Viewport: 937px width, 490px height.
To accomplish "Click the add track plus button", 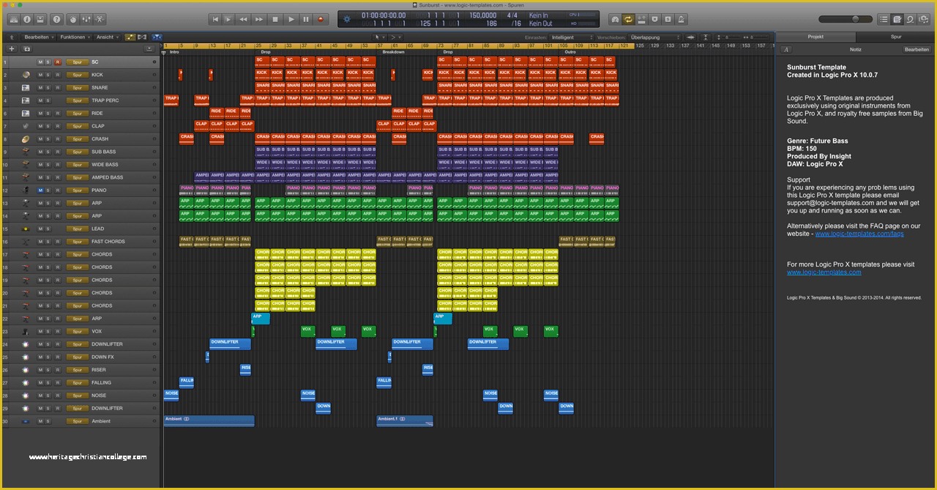I will pos(12,49).
